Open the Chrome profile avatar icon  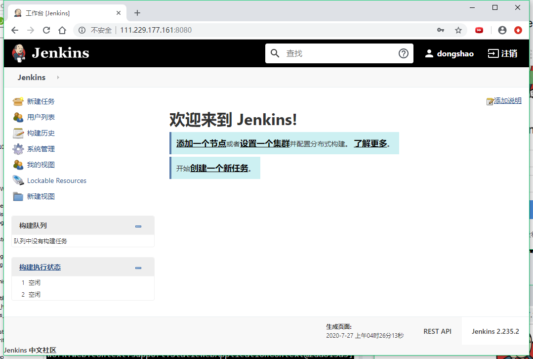[502, 30]
